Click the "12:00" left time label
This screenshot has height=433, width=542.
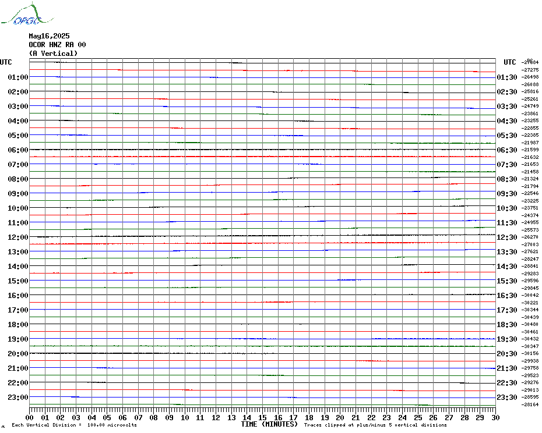(x=18, y=237)
